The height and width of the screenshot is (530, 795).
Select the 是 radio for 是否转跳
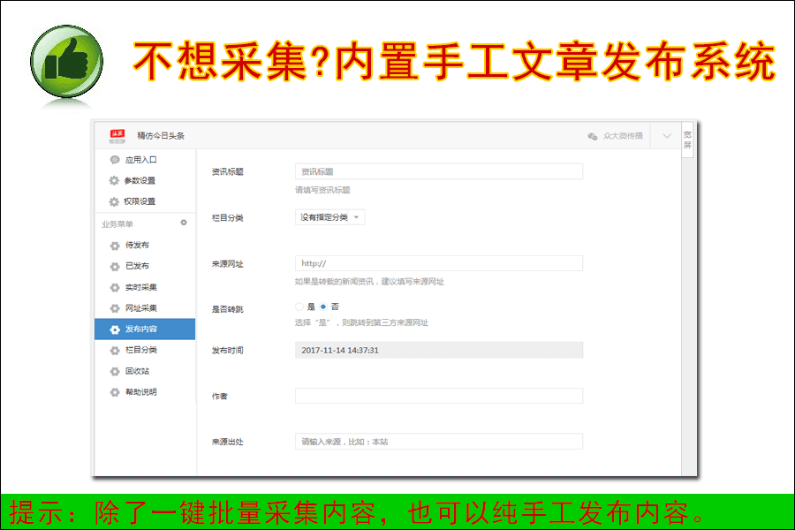pyautogui.click(x=299, y=307)
